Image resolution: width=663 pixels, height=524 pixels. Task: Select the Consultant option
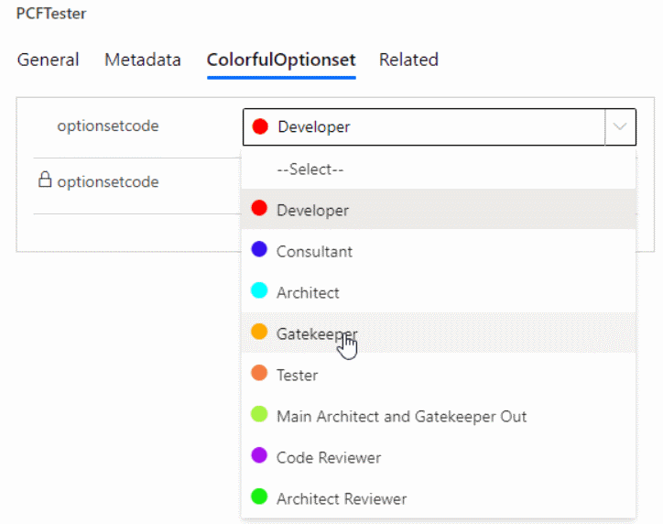click(439, 251)
